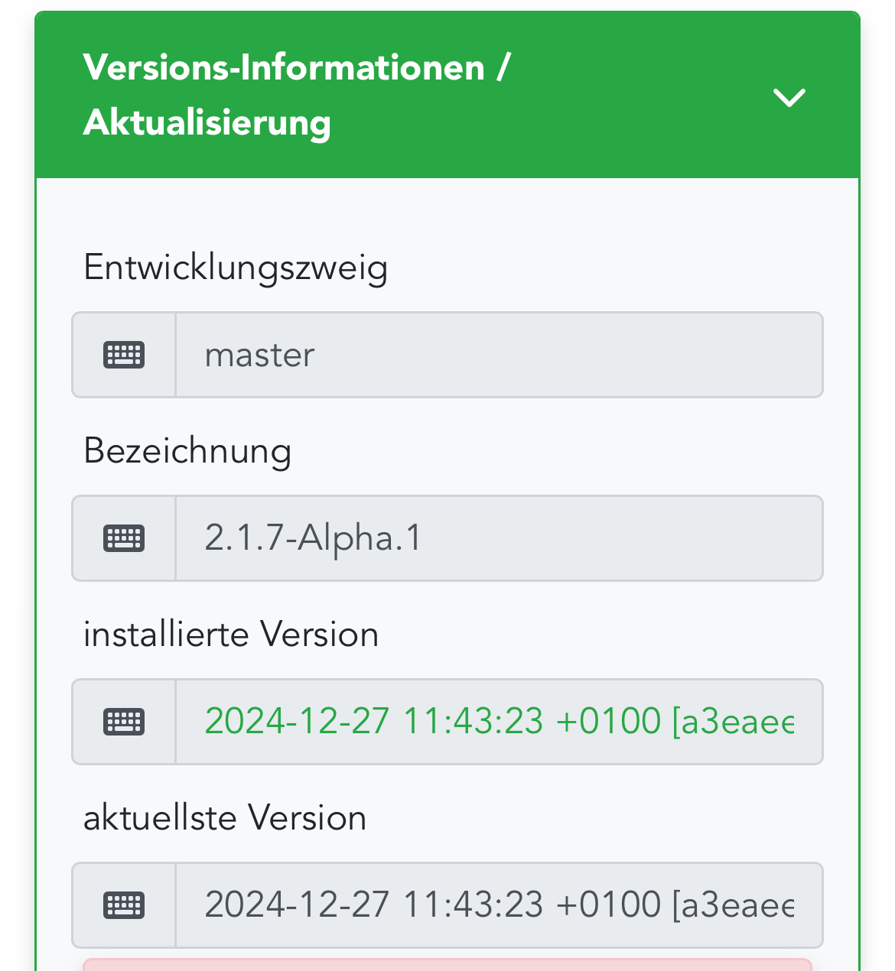Select the Entwicklungszweig field showing master

point(500,355)
